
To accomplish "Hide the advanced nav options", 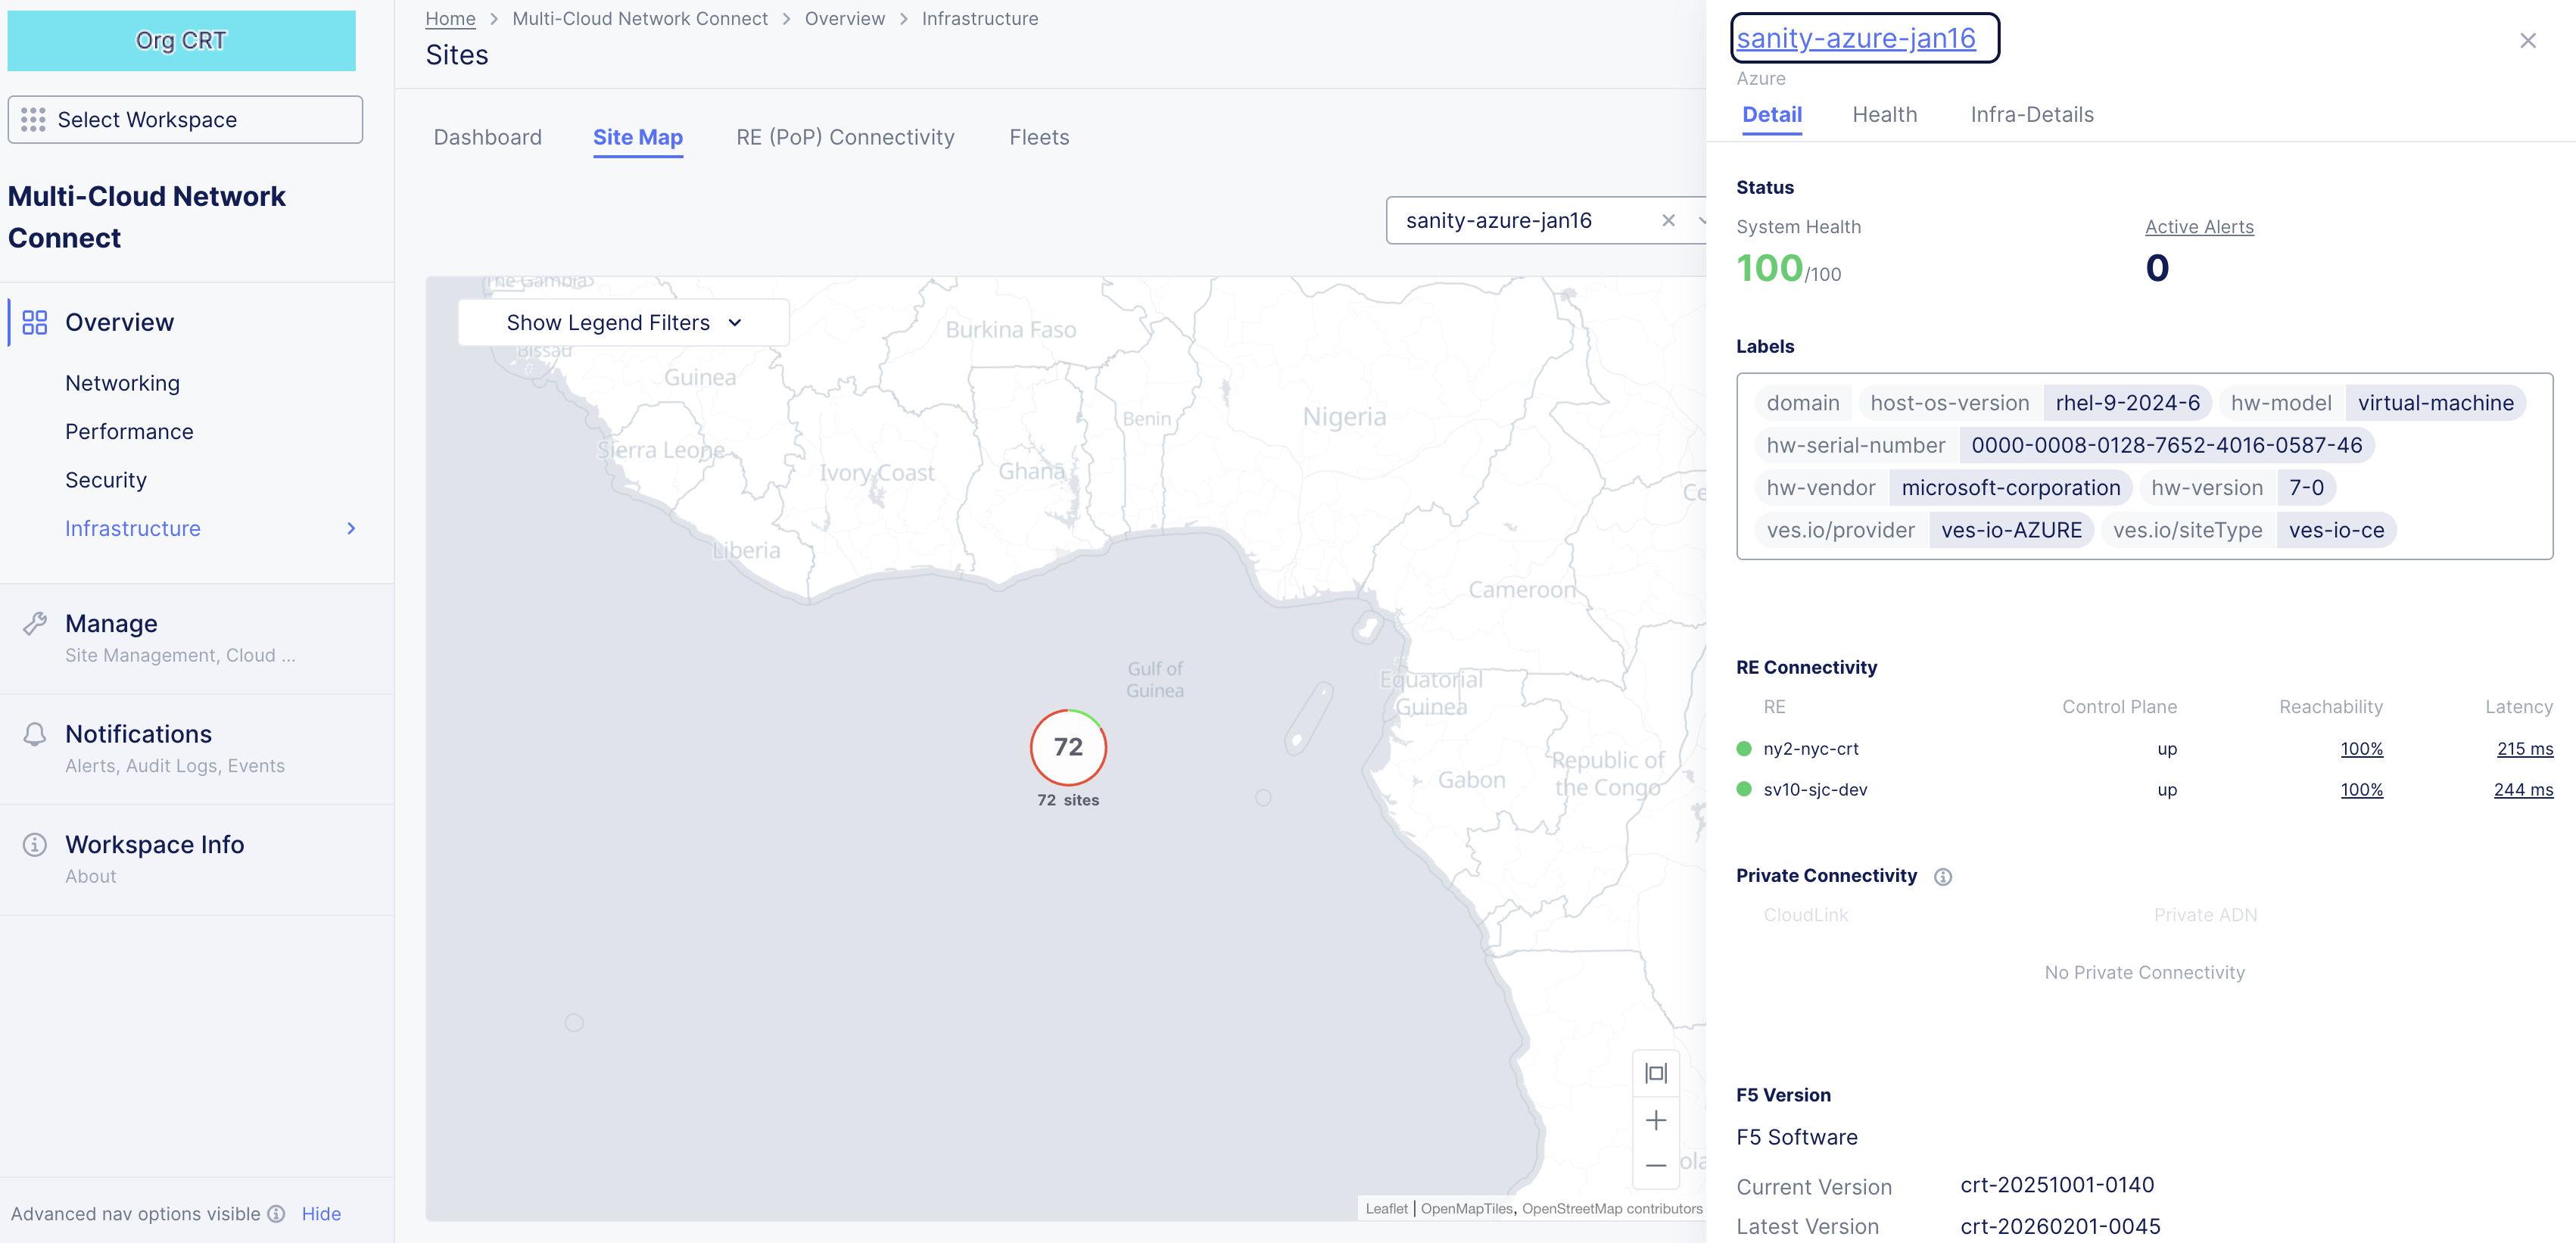I will (x=321, y=1214).
